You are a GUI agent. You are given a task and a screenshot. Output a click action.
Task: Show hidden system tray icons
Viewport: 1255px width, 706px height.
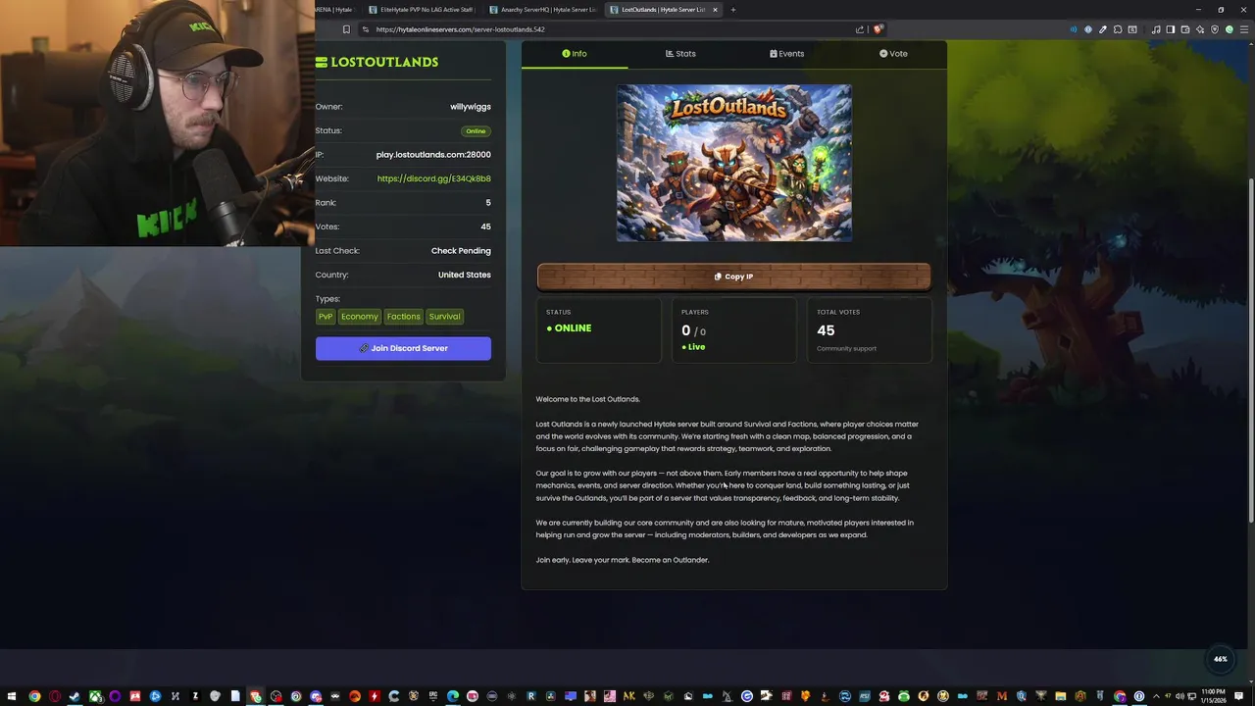coord(1156,696)
